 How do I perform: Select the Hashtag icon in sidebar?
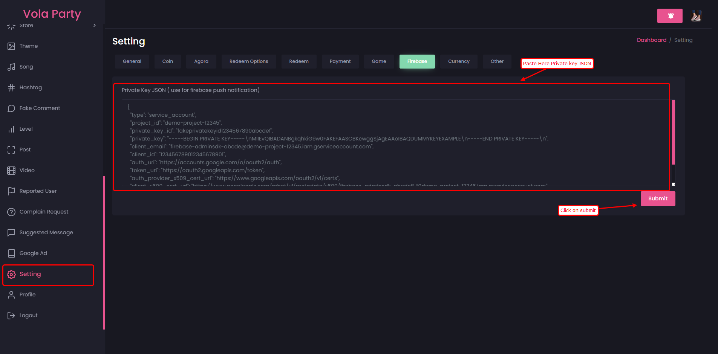(11, 88)
